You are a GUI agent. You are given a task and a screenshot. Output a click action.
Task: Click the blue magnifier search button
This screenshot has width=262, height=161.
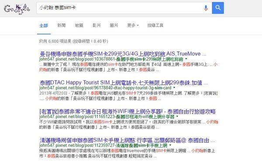(x=218, y=8)
